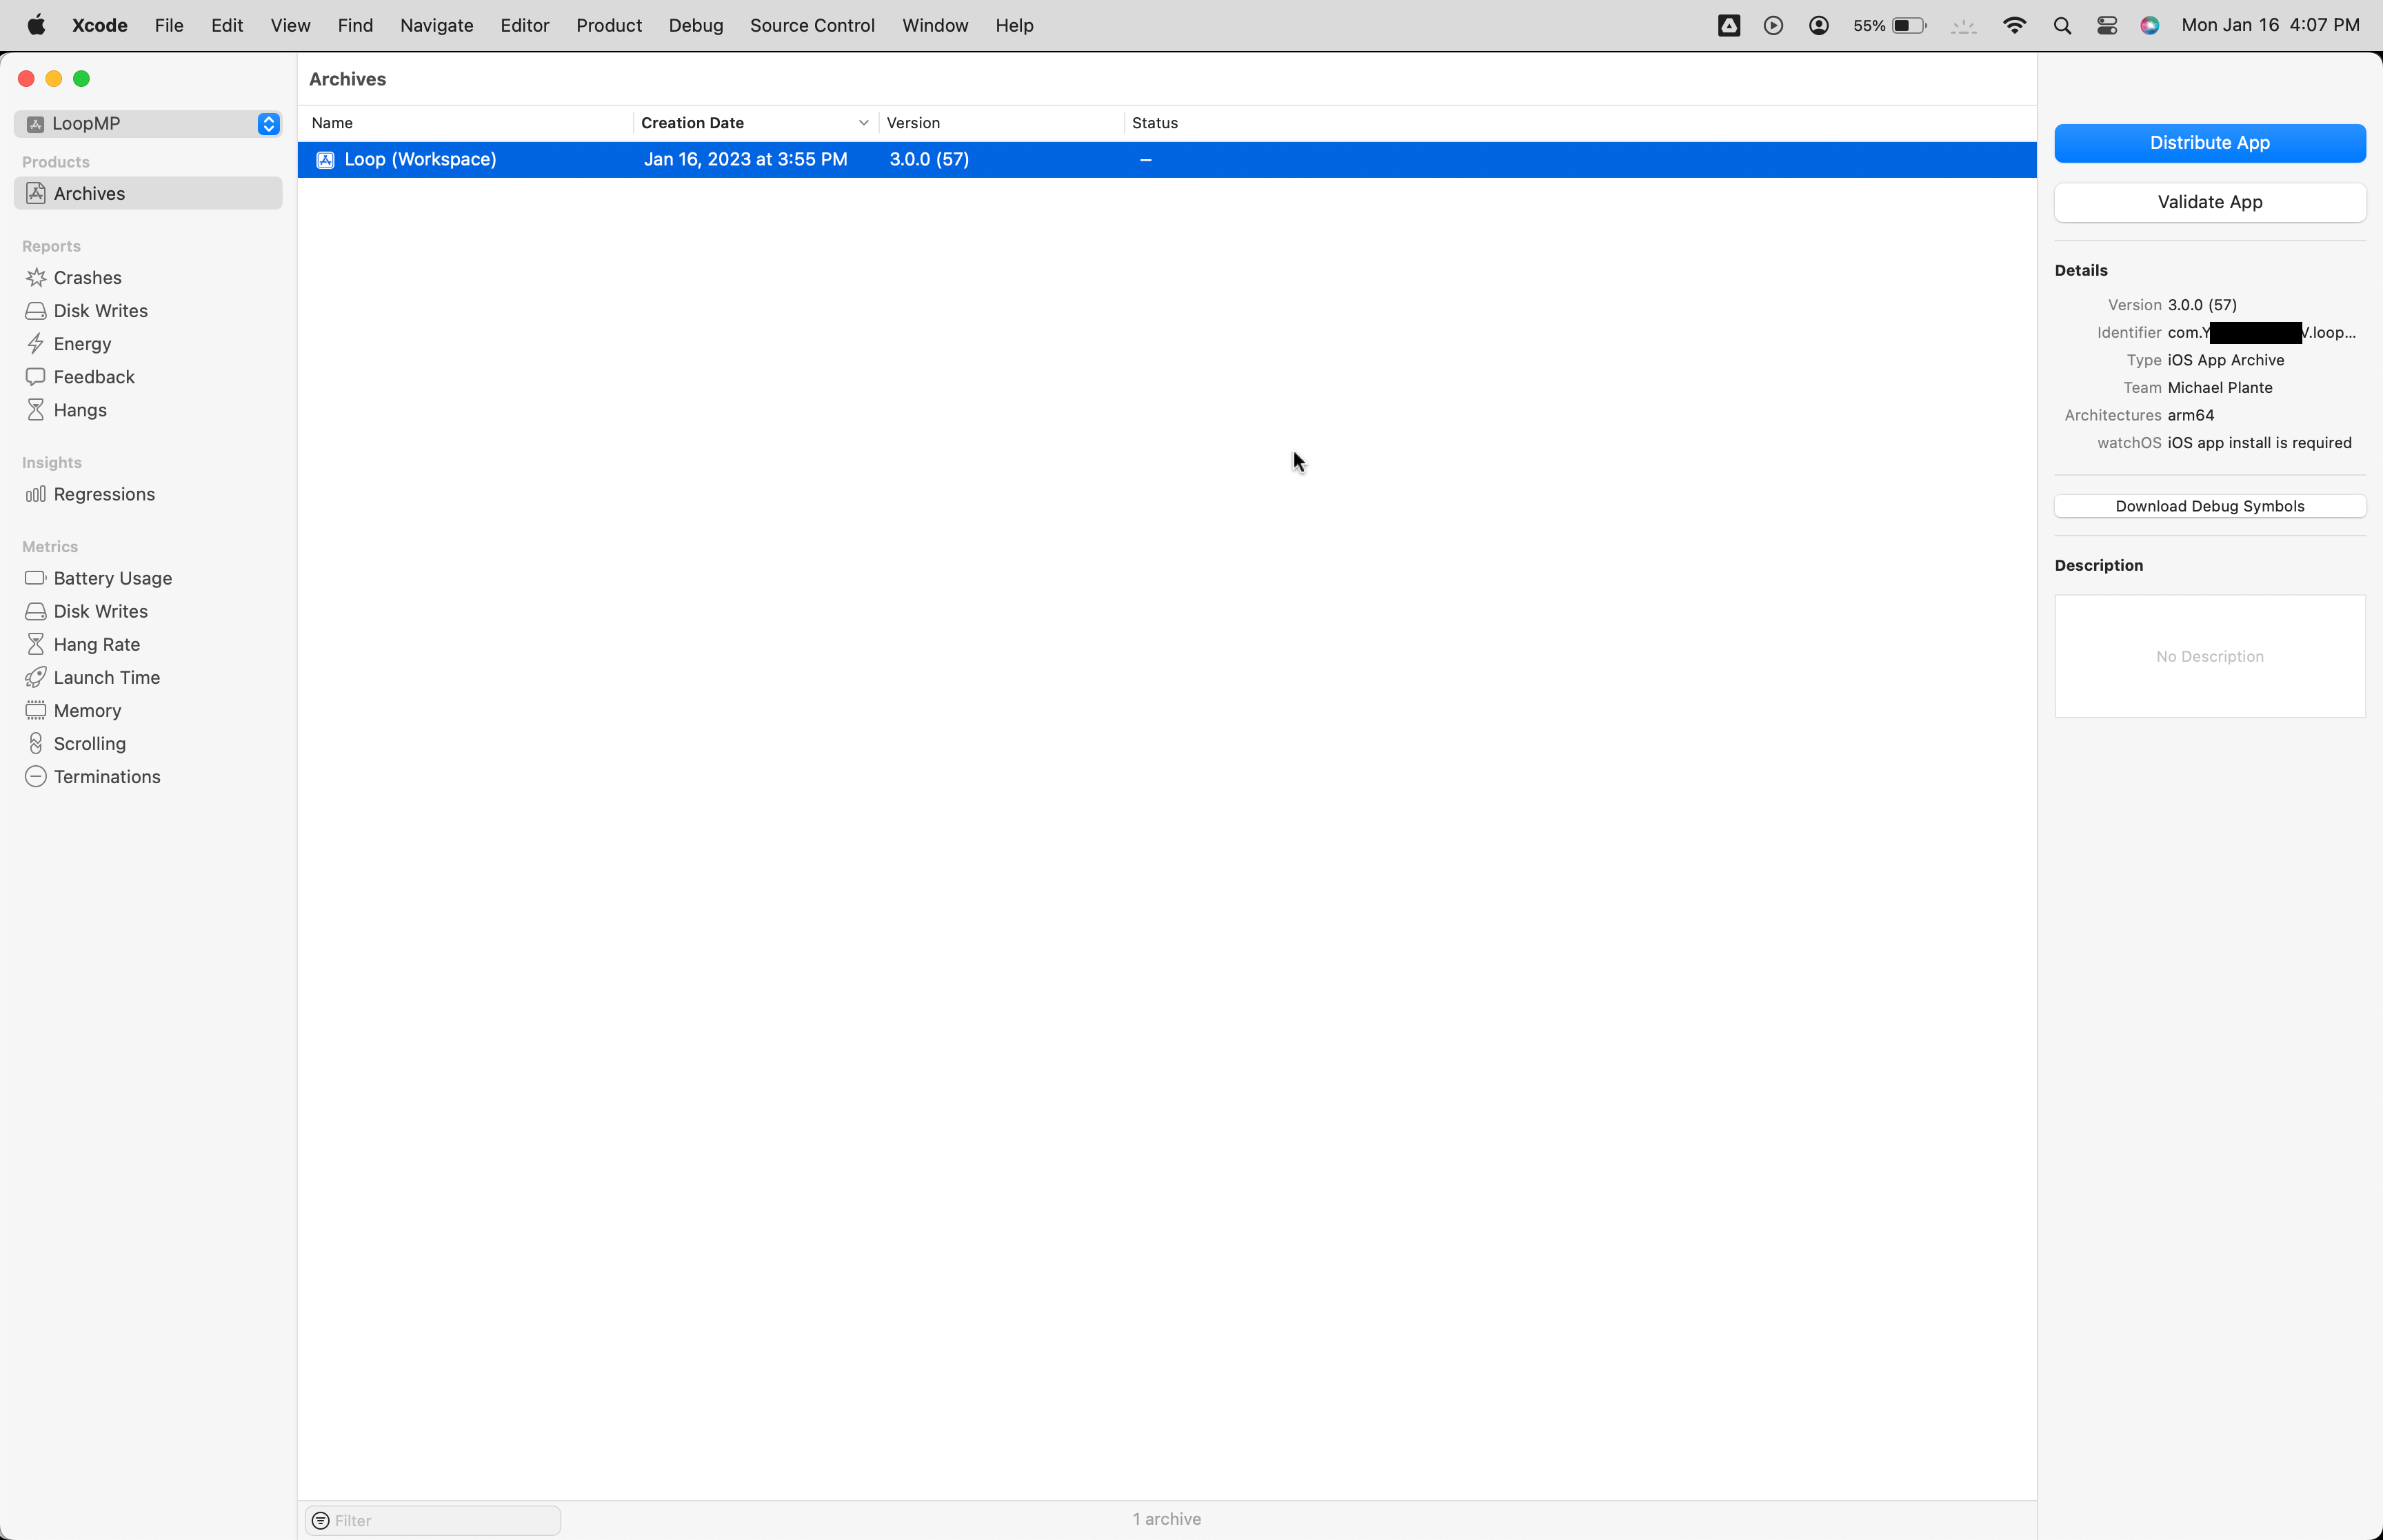Click the Validate App button
Image resolution: width=2383 pixels, height=1540 pixels.
click(x=2210, y=202)
